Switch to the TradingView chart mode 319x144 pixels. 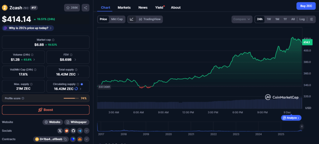pyautogui.click(x=150, y=19)
